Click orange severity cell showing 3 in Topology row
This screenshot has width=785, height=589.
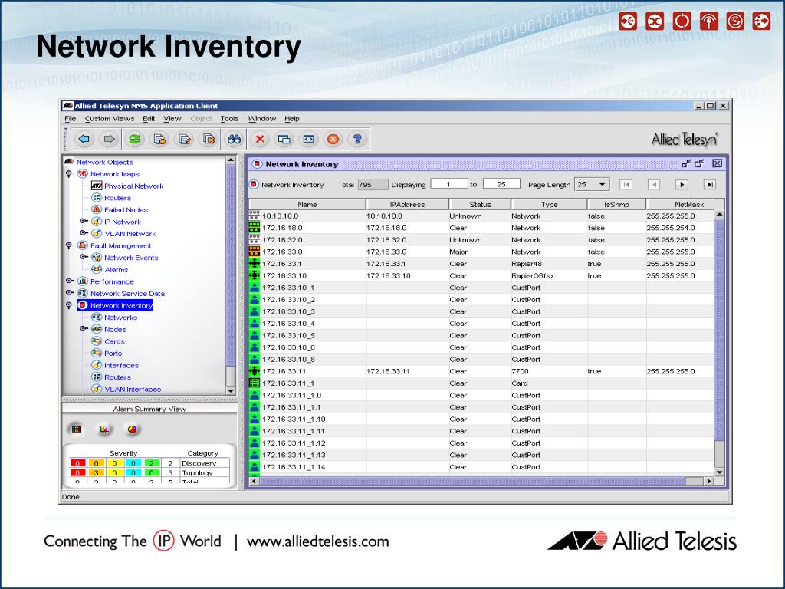coord(96,472)
